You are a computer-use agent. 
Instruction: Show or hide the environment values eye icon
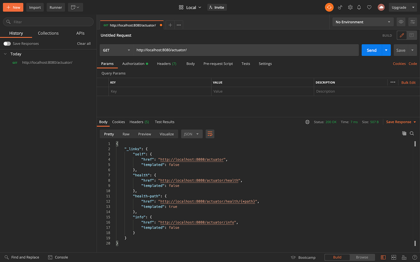401,22
